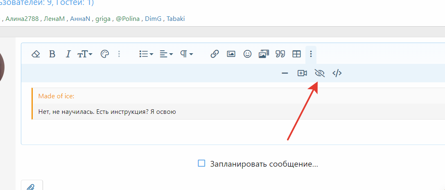Check the Запланировать сообщение checkbox
This screenshot has width=445, height=190.
[201, 164]
